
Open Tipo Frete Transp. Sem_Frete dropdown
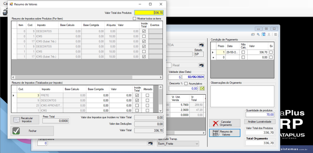click(178, 144)
